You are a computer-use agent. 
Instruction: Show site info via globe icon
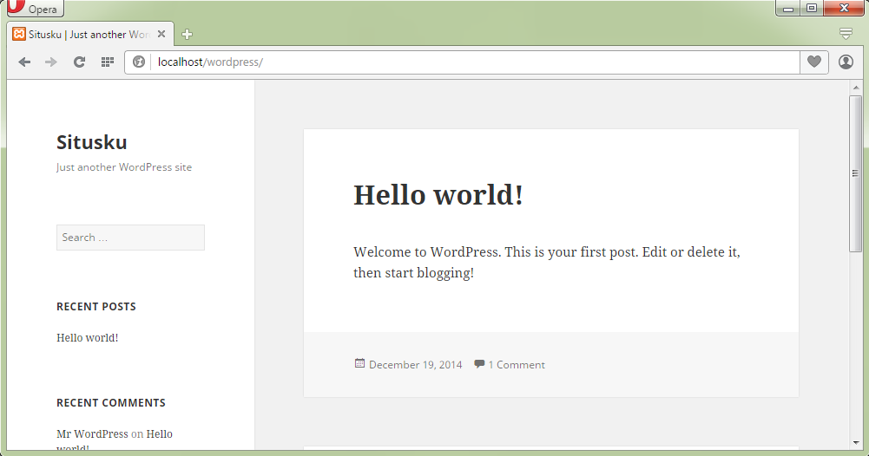click(x=139, y=62)
